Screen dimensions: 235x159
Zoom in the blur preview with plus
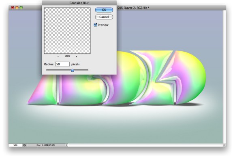tap(76, 56)
